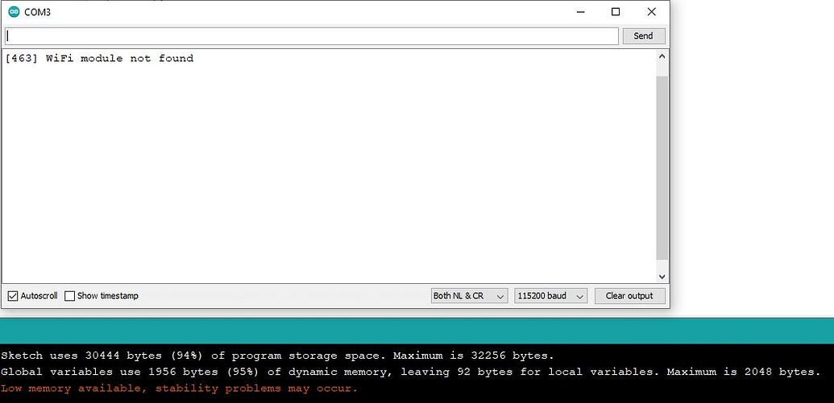Click the "Low memory available" warning line
The image size is (834, 403).
coord(179,389)
